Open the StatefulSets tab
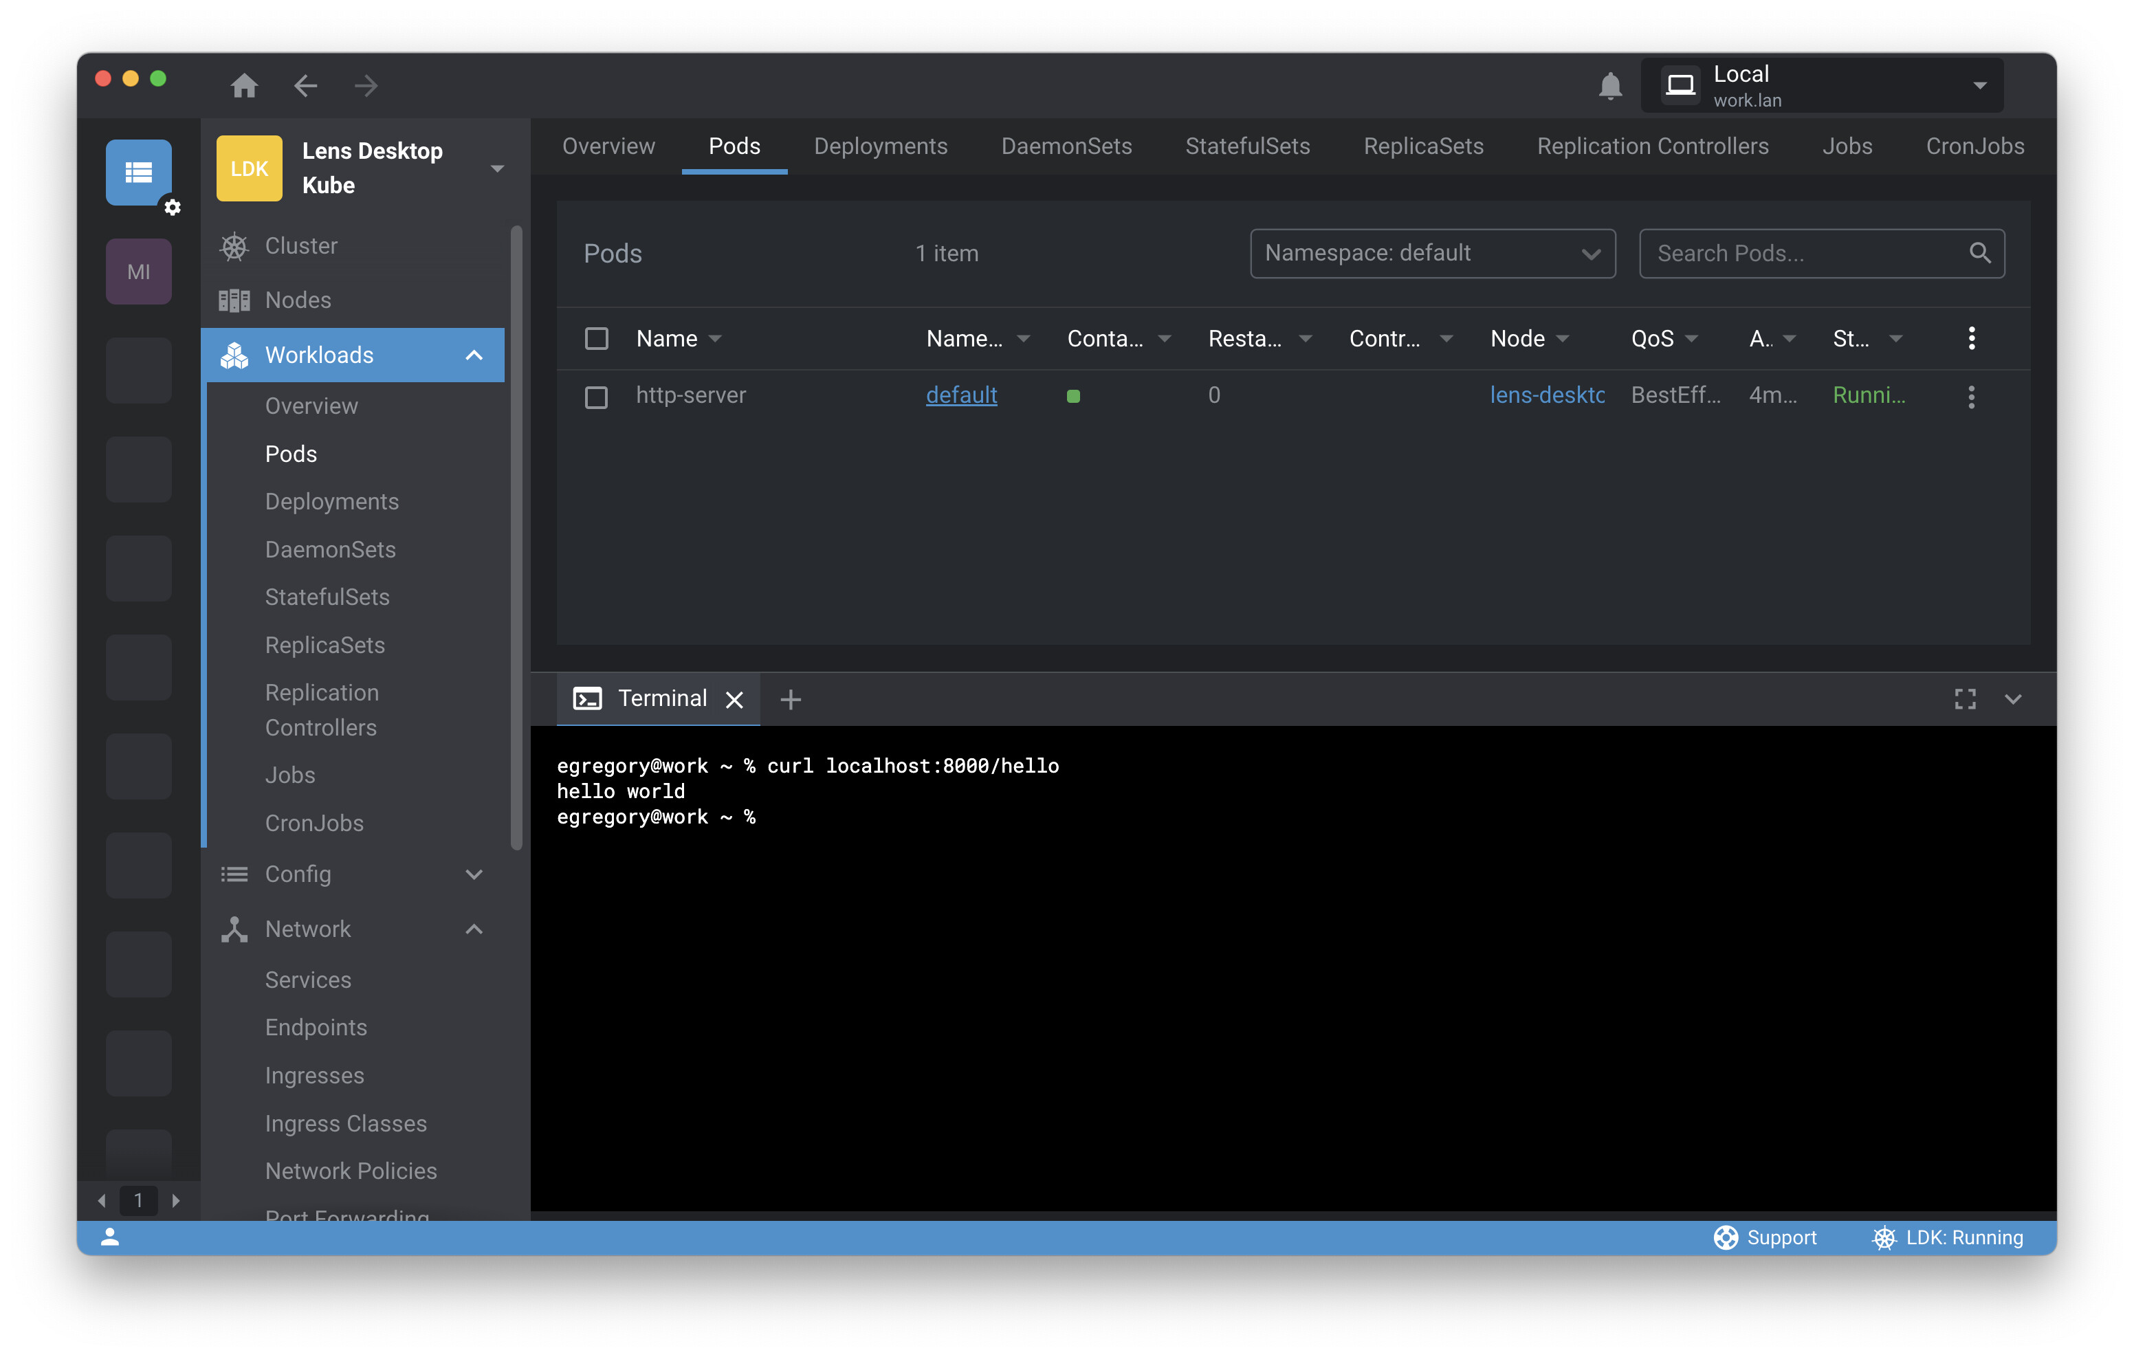 coord(1247,146)
